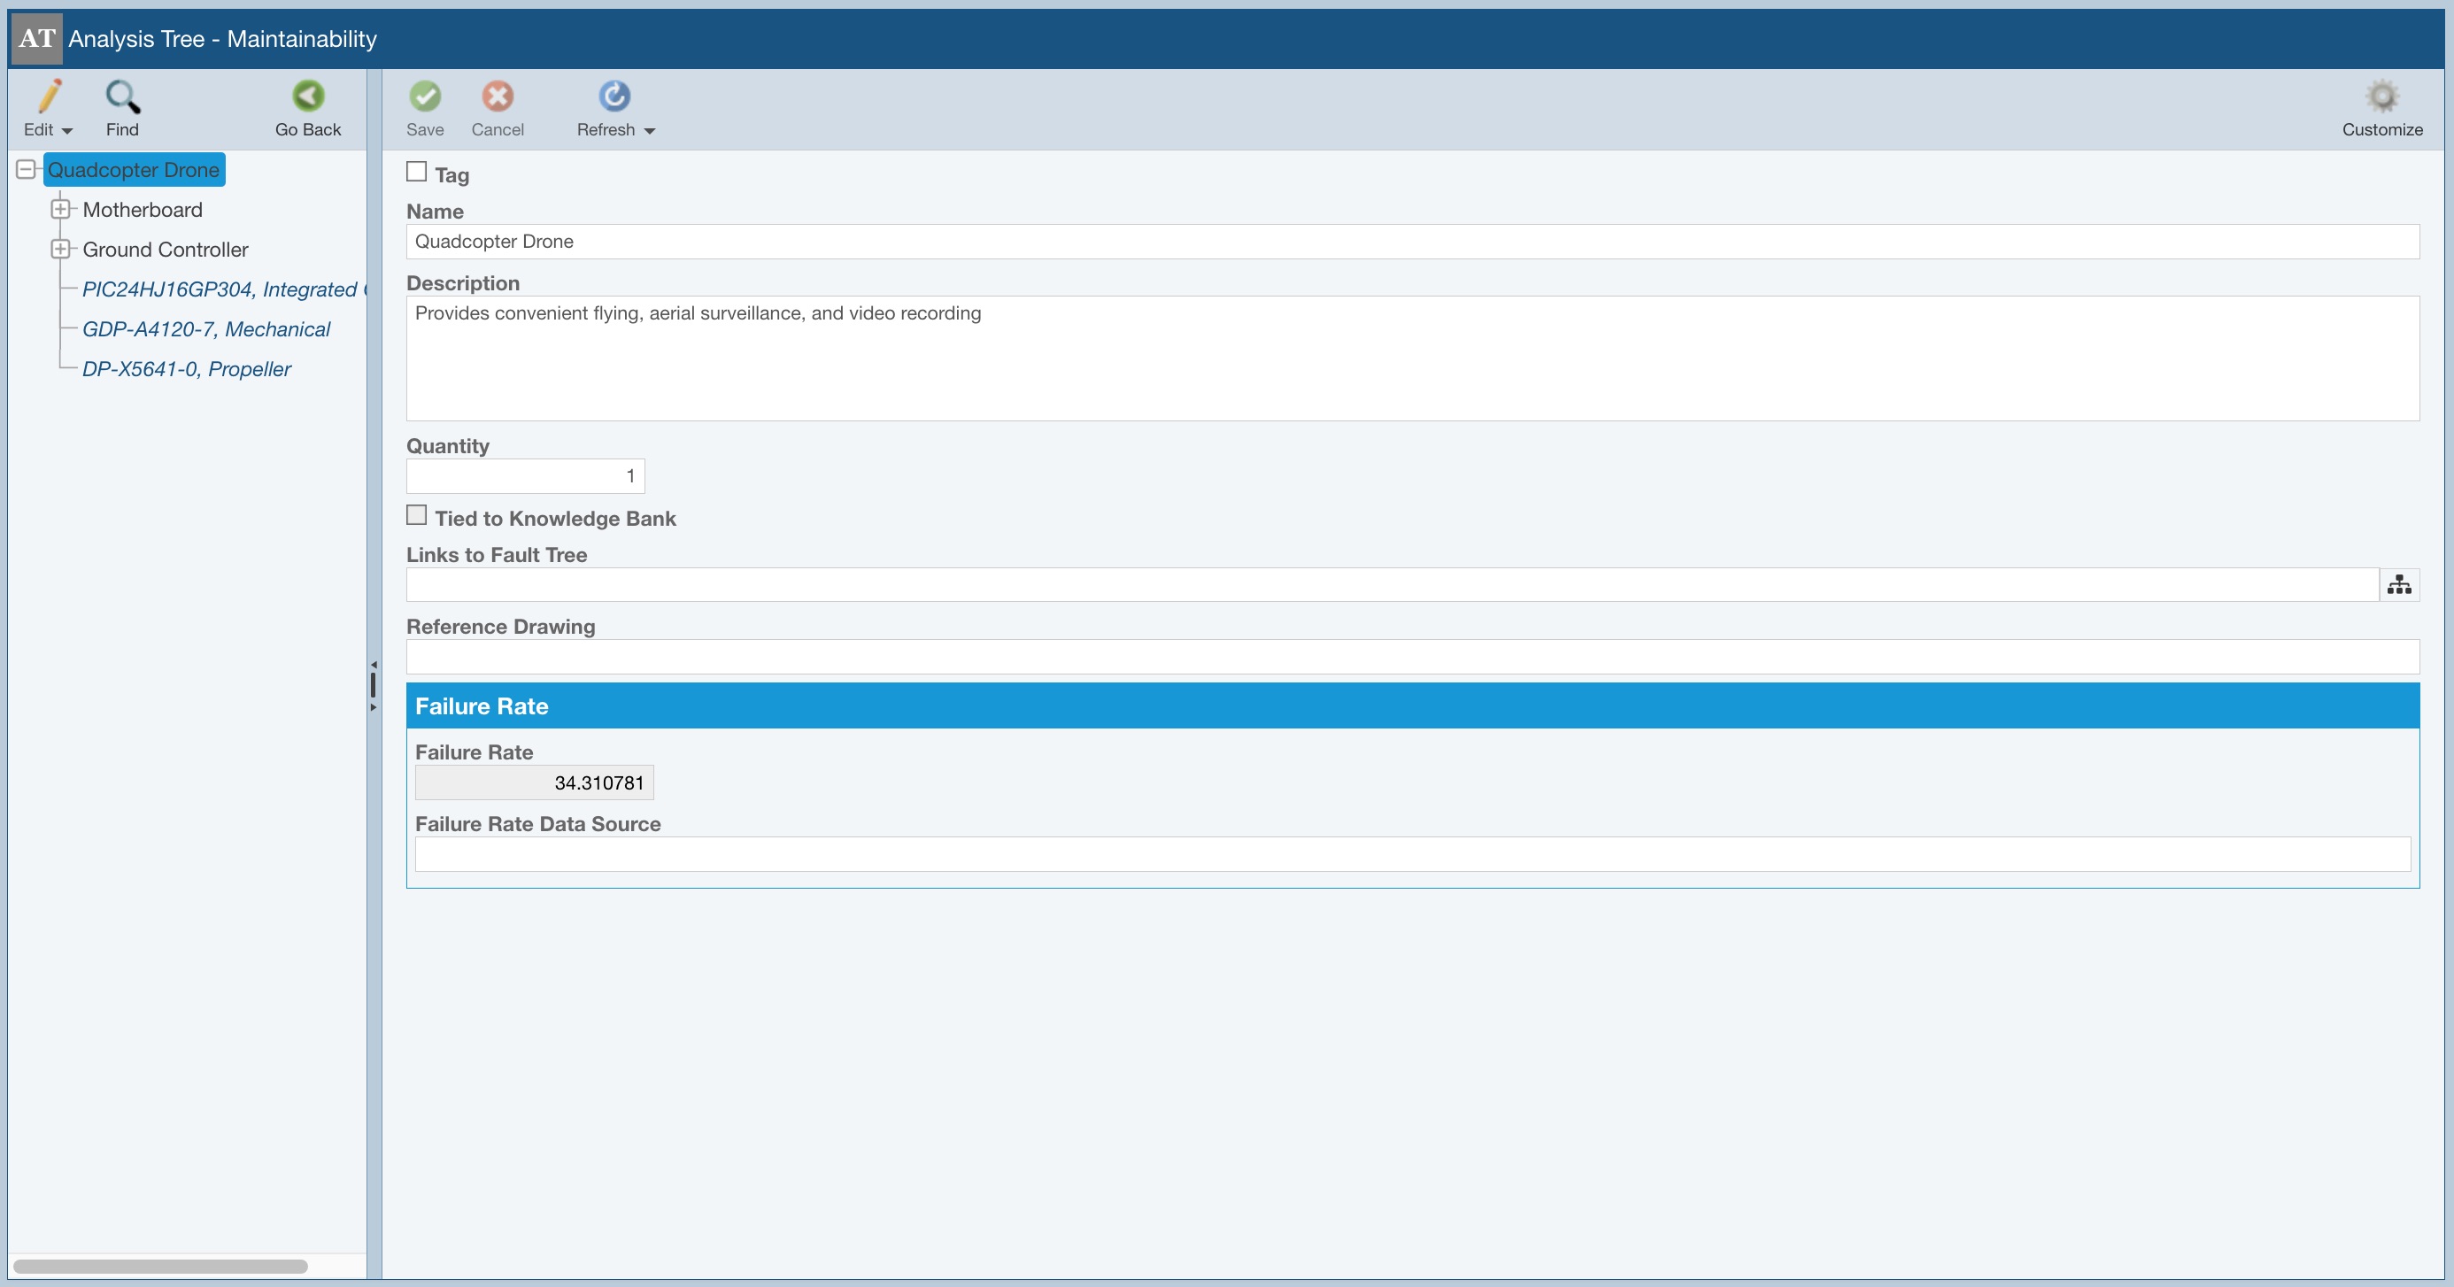
Task: Click the fault tree link picker icon
Action: tap(2399, 585)
